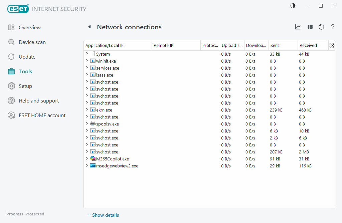Click the Help and support icon

(x=11, y=101)
